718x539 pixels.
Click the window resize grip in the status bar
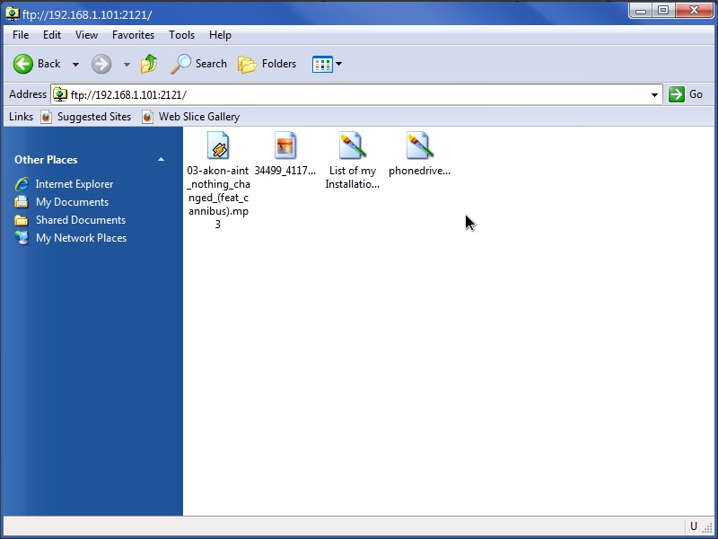pyautogui.click(x=708, y=527)
